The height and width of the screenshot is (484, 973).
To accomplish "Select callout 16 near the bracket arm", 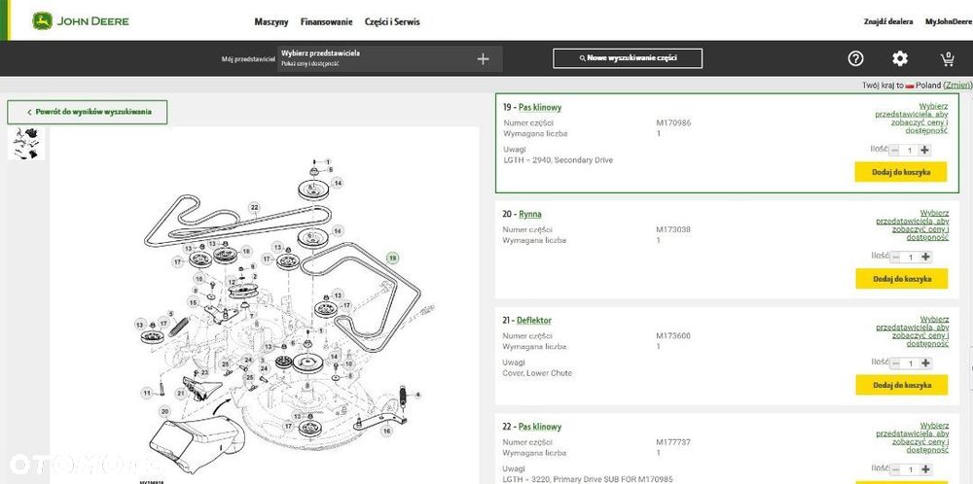I will click(x=386, y=431).
